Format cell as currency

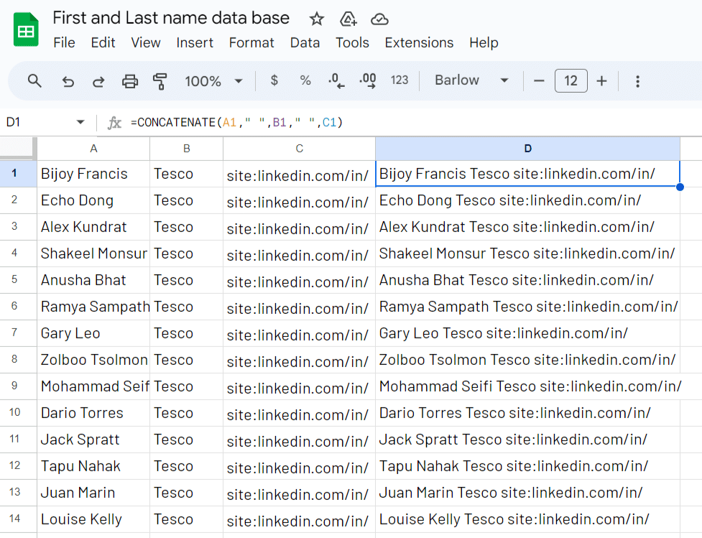274,81
